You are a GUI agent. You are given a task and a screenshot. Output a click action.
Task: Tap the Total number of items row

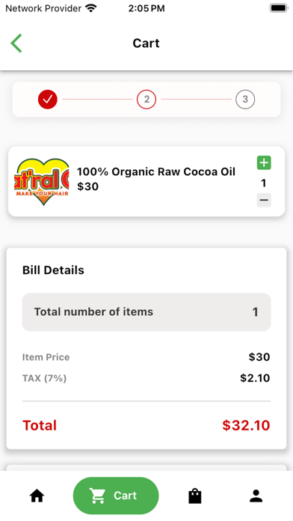(146, 312)
